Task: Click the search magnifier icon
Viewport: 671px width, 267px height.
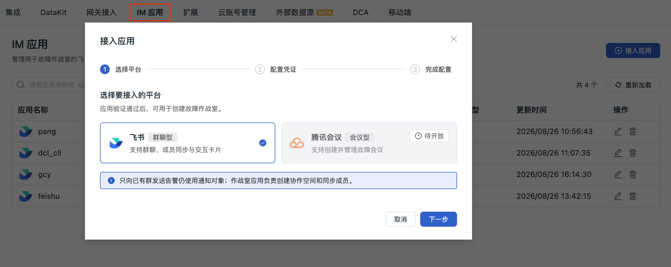Action: coord(21,85)
